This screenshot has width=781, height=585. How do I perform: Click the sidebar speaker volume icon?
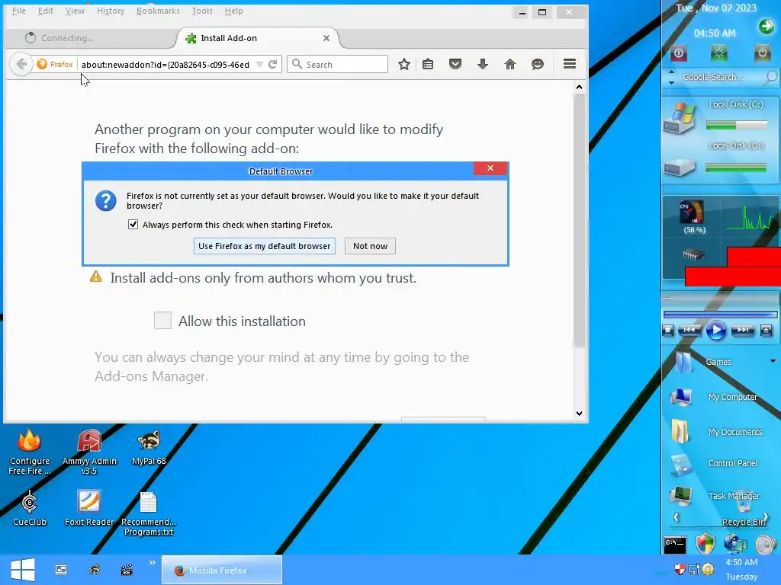click(x=766, y=545)
